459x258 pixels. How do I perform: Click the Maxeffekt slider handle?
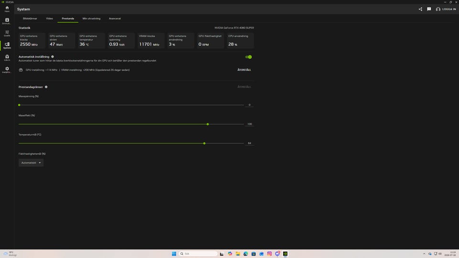pyautogui.click(x=208, y=124)
